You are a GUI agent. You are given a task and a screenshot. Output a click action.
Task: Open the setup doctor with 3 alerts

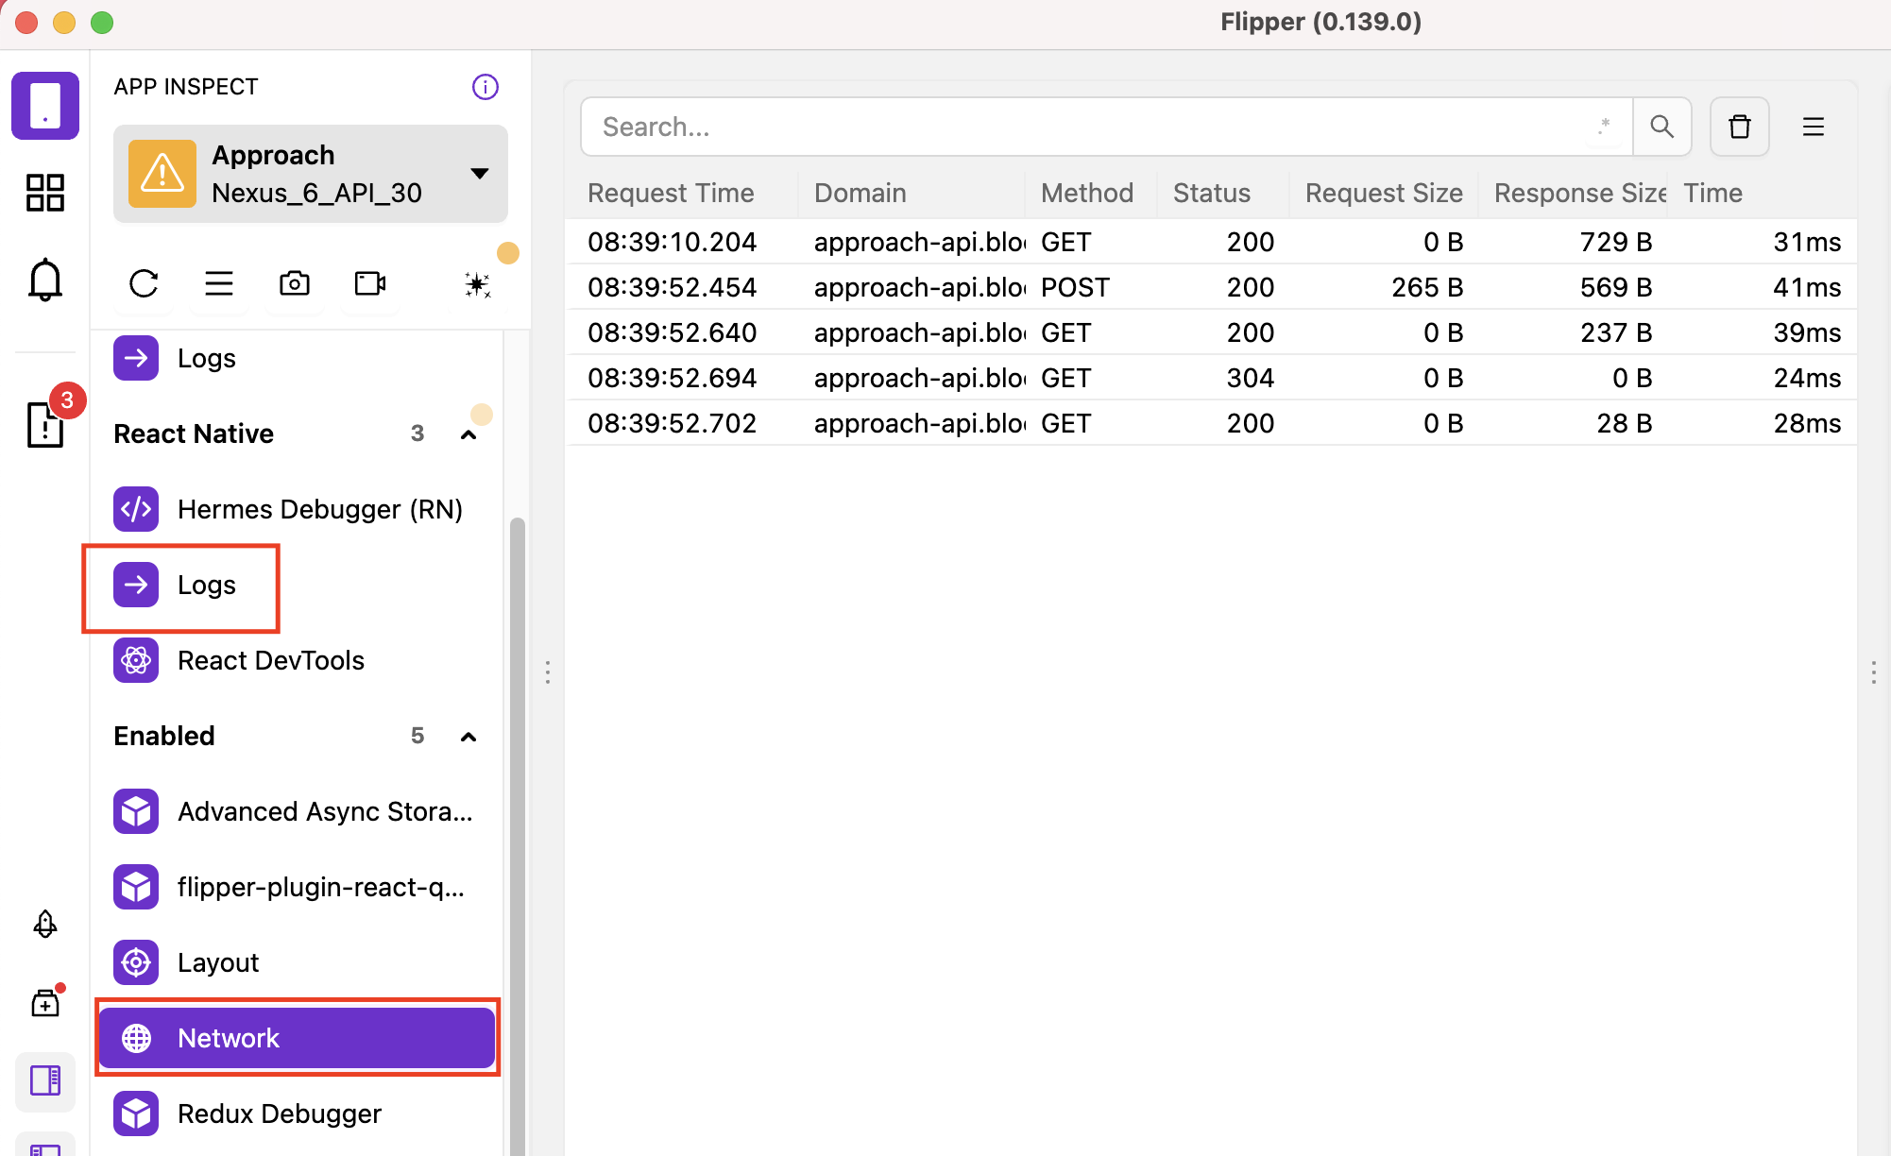coord(44,425)
